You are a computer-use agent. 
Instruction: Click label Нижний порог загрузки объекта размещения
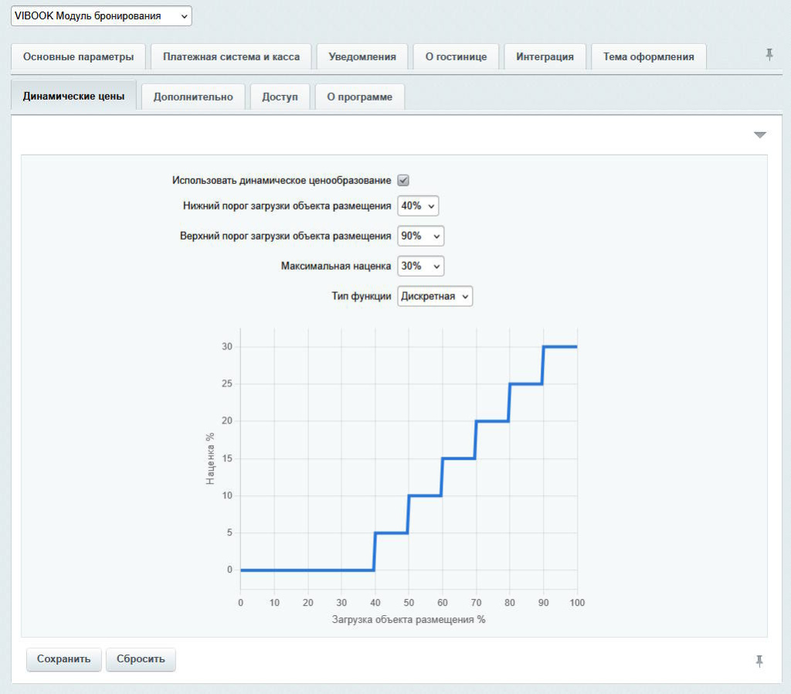(287, 206)
